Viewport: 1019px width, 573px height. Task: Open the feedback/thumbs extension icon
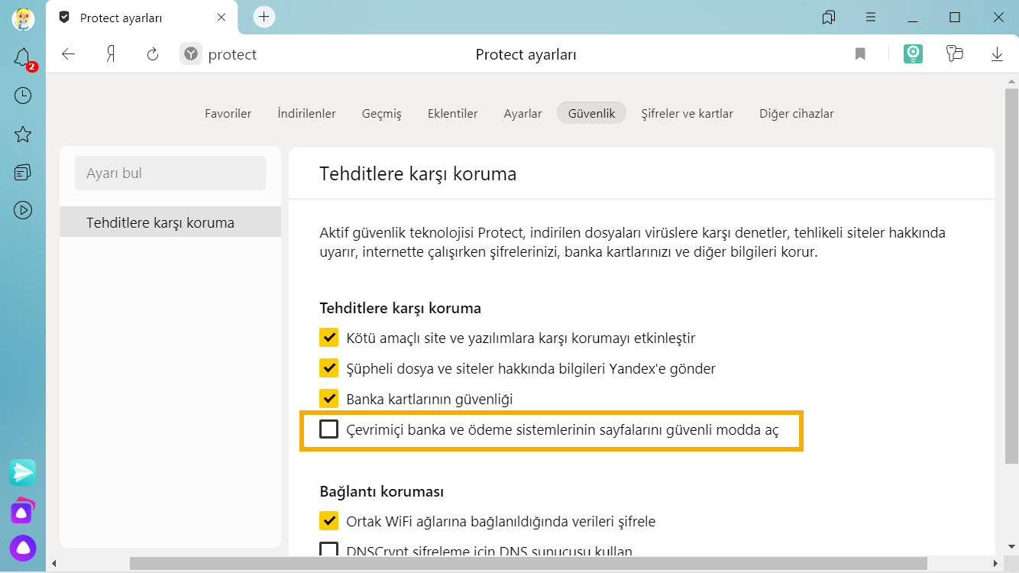[954, 53]
